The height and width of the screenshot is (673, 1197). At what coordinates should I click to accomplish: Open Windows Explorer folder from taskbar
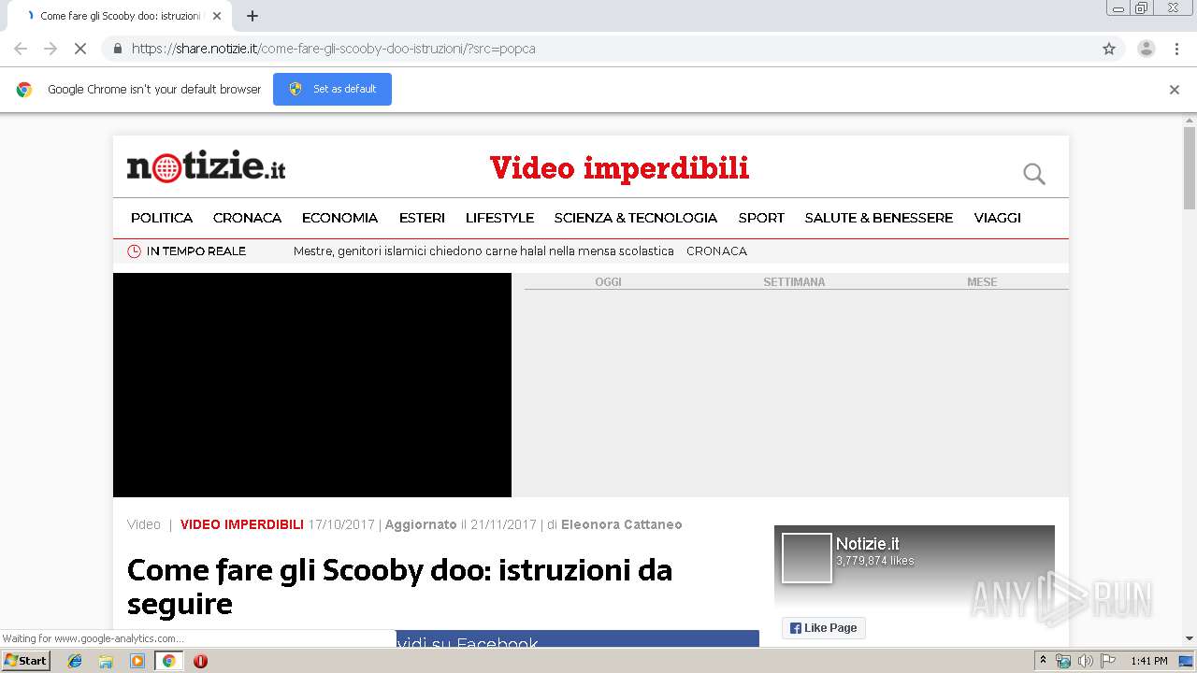tap(106, 661)
